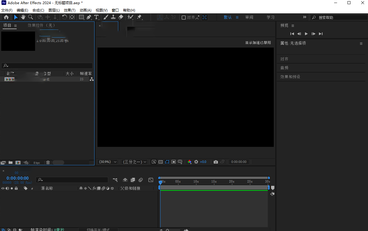
Task: Select the Pan Behind anchor point tool
Action: point(72,17)
